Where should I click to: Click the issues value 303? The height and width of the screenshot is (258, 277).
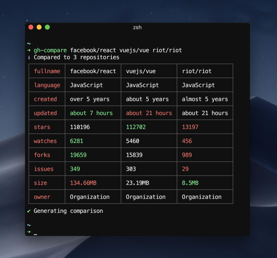pyautogui.click(x=131, y=169)
